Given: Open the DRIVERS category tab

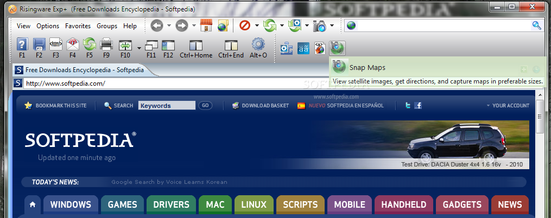Looking at the screenshot, I should point(171,204).
